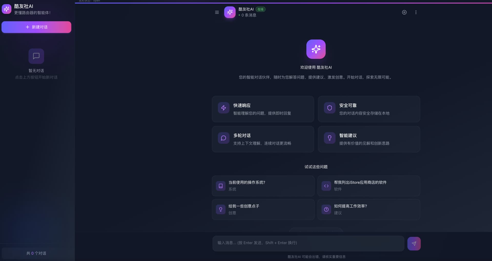Focus the 输入消息 message input field
492x261 pixels.
pos(308,243)
